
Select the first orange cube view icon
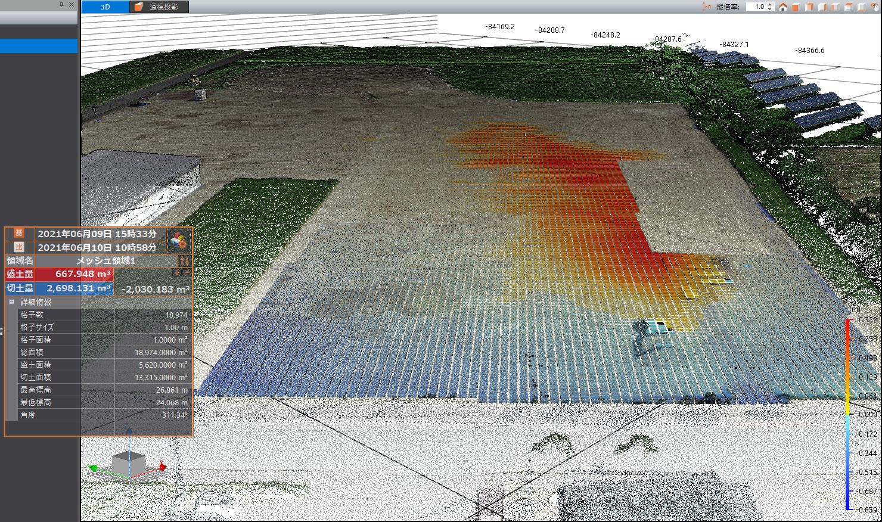coord(796,7)
